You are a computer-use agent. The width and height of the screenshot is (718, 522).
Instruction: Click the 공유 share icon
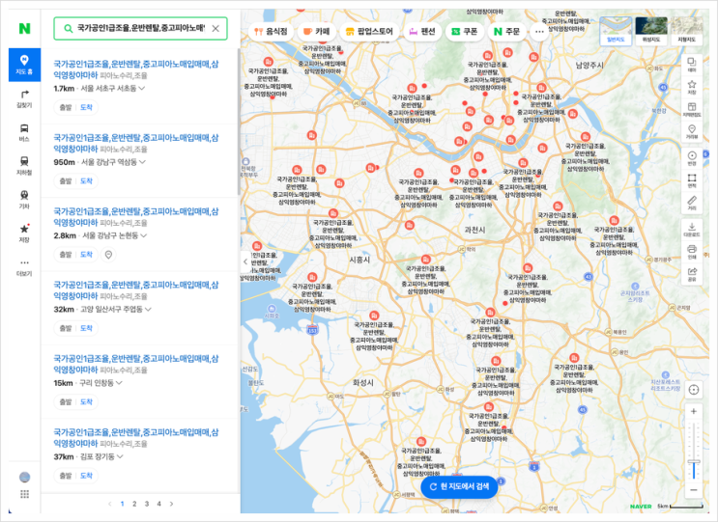tap(692, 274)
